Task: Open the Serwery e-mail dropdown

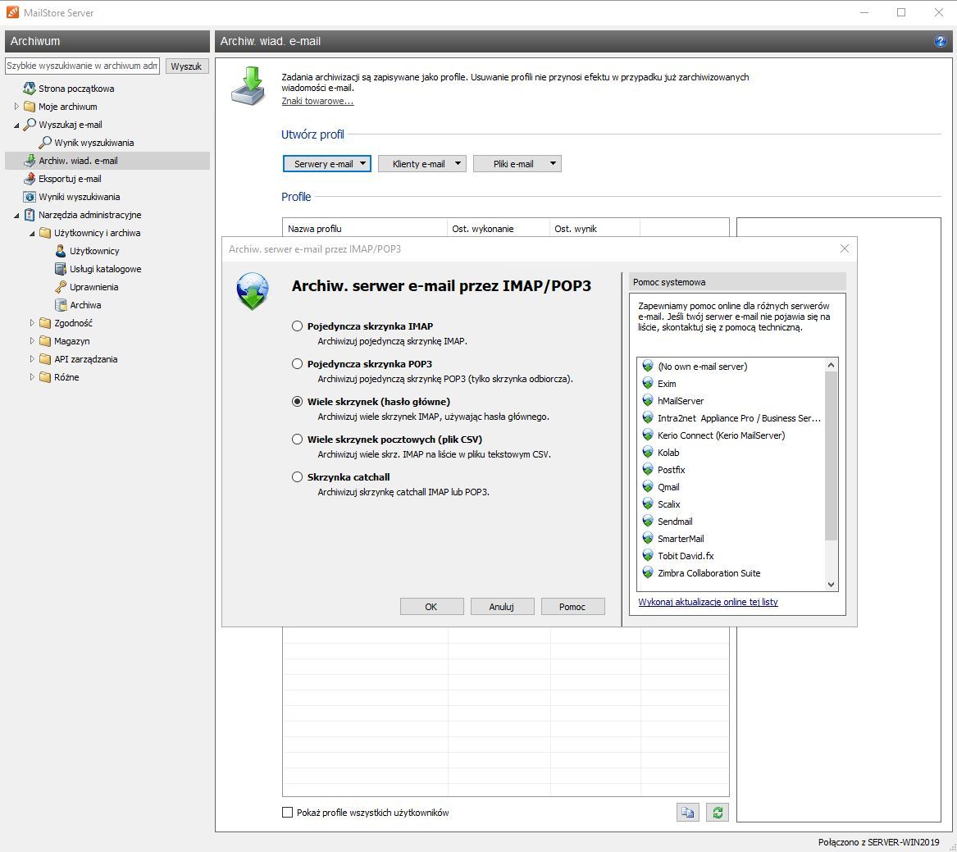Action: (x=327, y=163)
